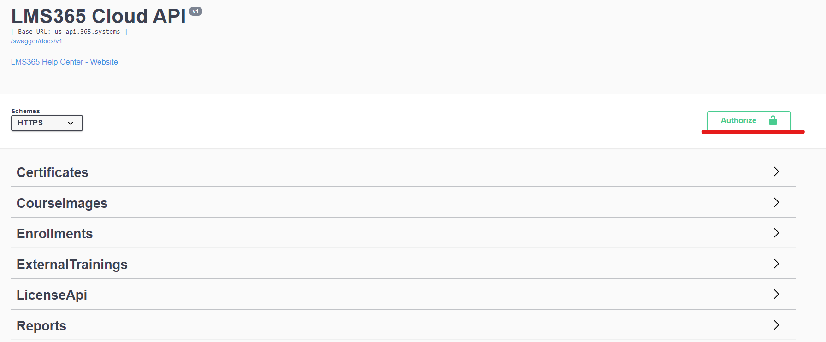The height and width of the screenshot is (342, 826).
Task: Click the chevron arrow on the Enrollments row
Action: point(776,233)
